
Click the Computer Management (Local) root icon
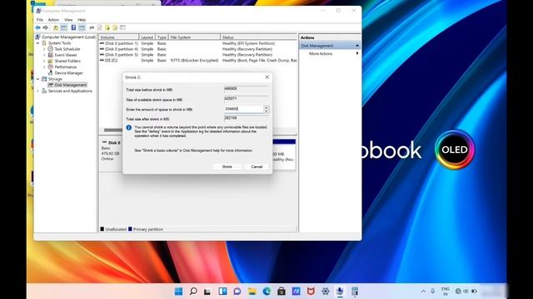click(37, 37)
